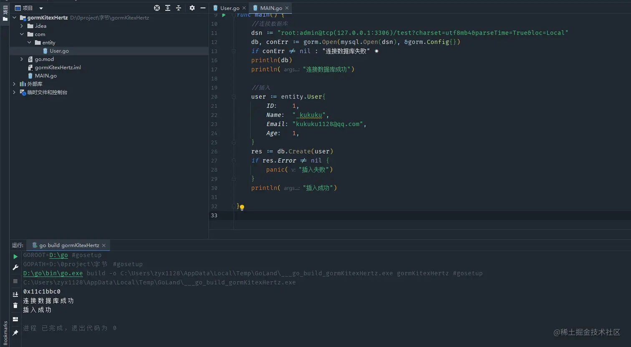Click the yellow lightbulb intention icon
The width and height of the screenshot is (631, 347).
point(242,207)
